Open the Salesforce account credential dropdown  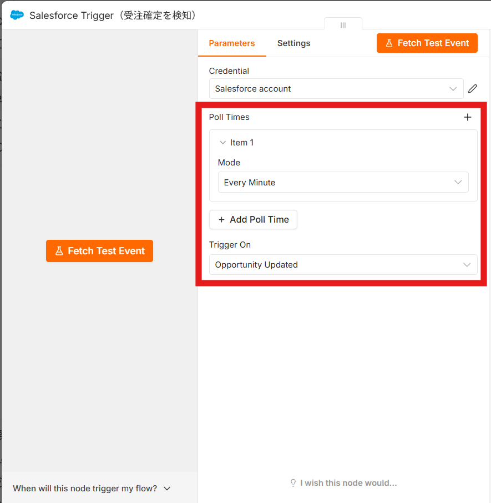point(336,88)
